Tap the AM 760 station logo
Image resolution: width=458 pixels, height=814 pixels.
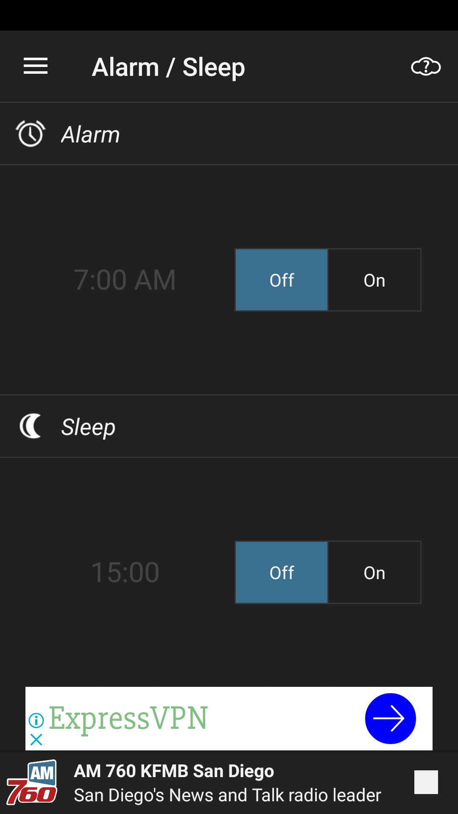point(32,782)
